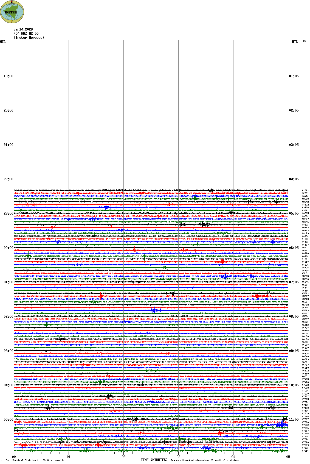Click the 11:05 UTC time label
The image size is (310, 464).
click(294, 419)
